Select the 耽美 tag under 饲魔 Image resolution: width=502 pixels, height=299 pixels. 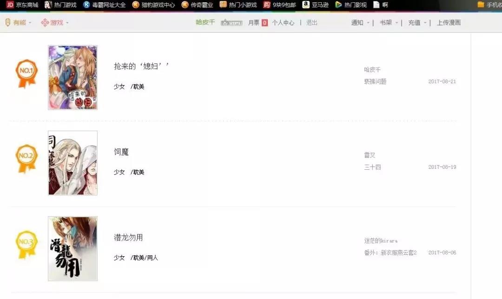(139, 172)
